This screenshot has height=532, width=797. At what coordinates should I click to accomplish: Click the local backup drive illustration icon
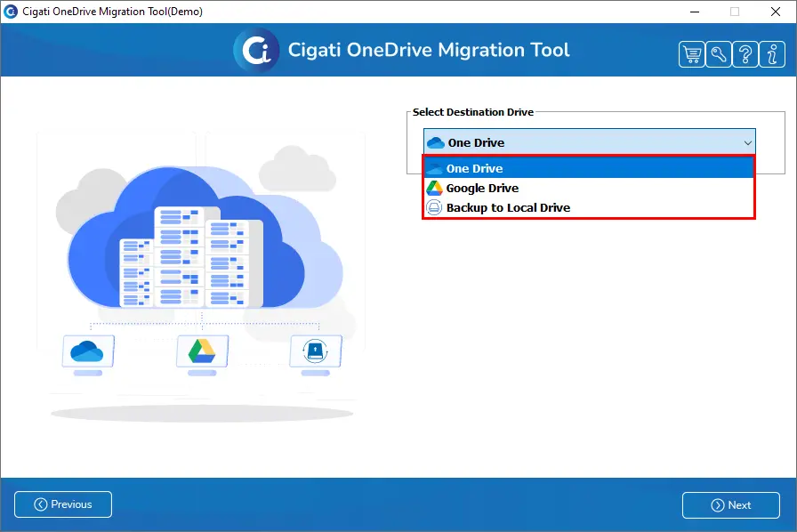(x=315, y=351)
